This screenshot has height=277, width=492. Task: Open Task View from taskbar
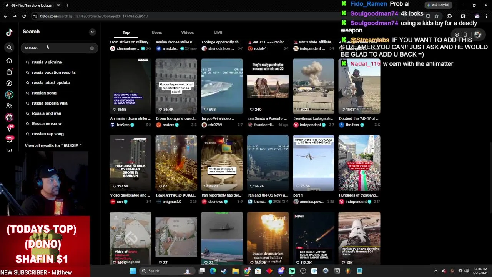click(202, 271)
